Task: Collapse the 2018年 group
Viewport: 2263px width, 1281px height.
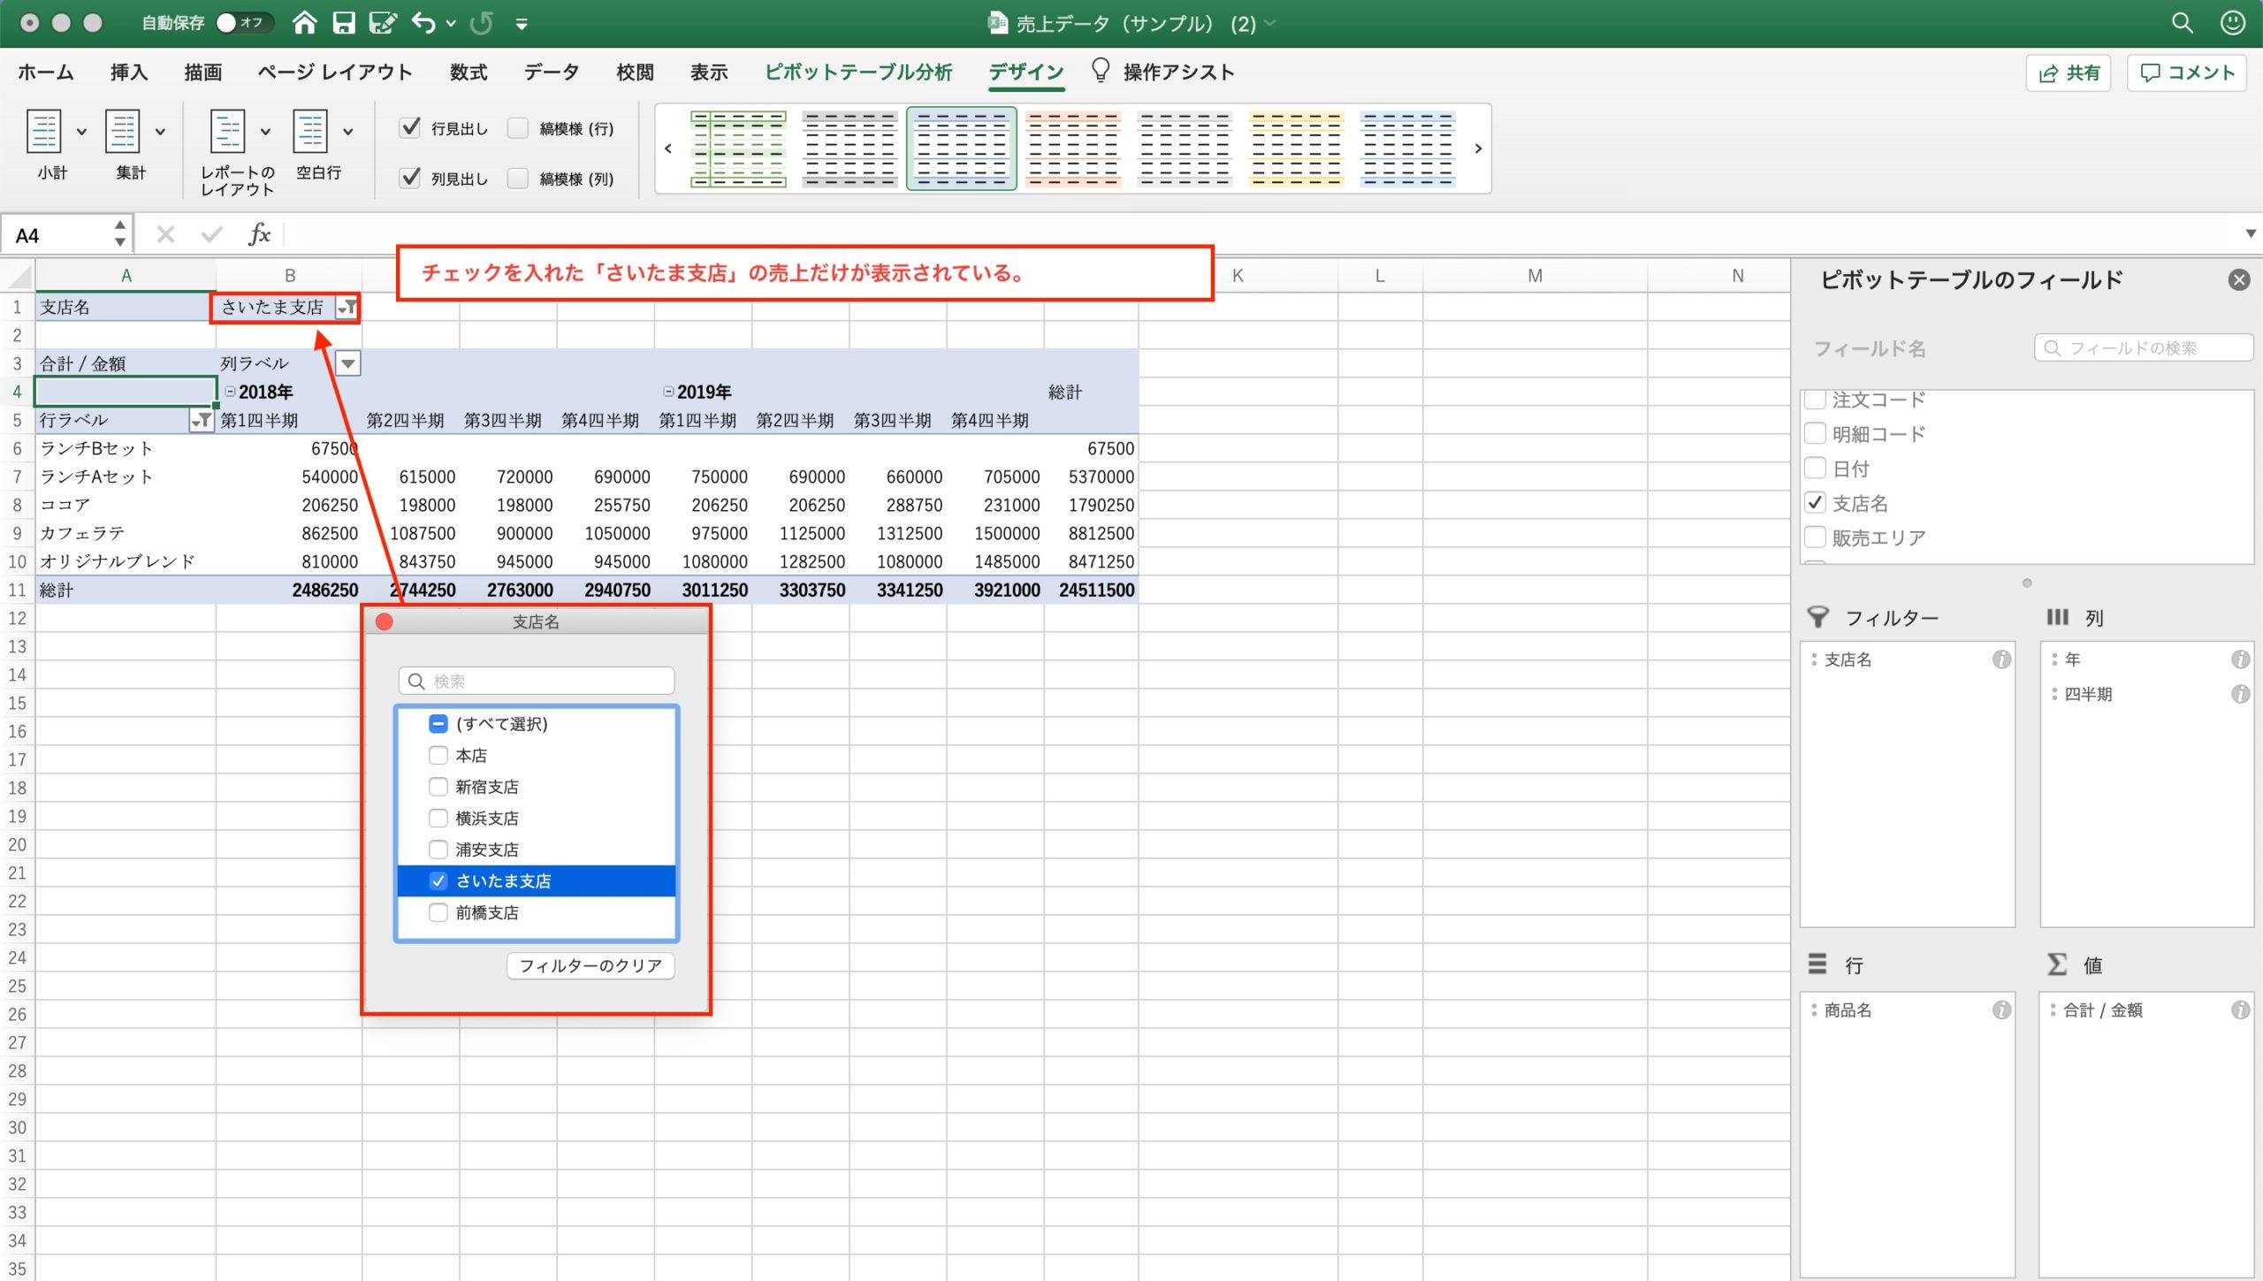Action: [x=230, y=392]
